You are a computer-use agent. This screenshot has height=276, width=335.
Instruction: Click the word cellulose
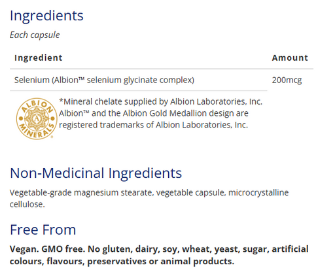pos(27,205)
